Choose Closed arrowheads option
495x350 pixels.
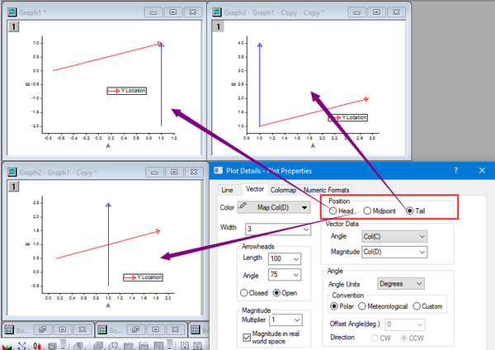pyautogui.click(x=243, y=293)
